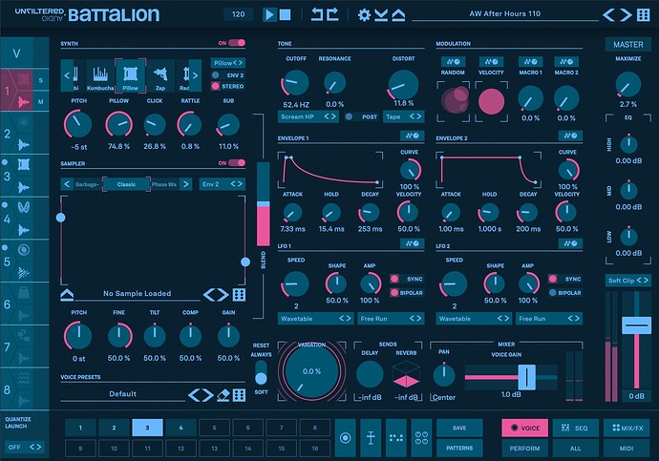659x461 pixels.
Task: Stop playback with the stop button
Action: pyautogui.click(x=285, y=14)
